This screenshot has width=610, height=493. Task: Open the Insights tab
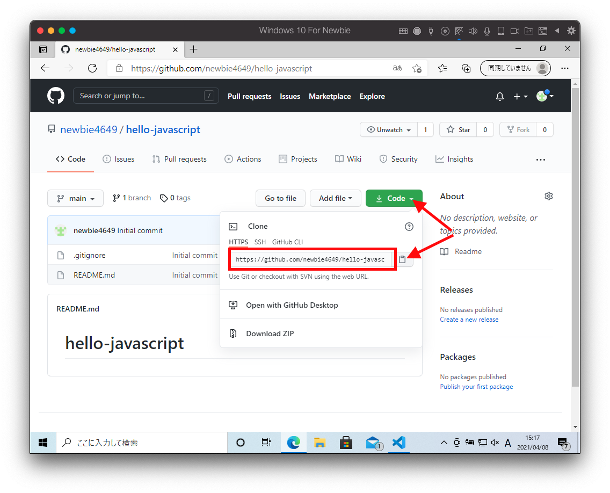pos(454,159)
